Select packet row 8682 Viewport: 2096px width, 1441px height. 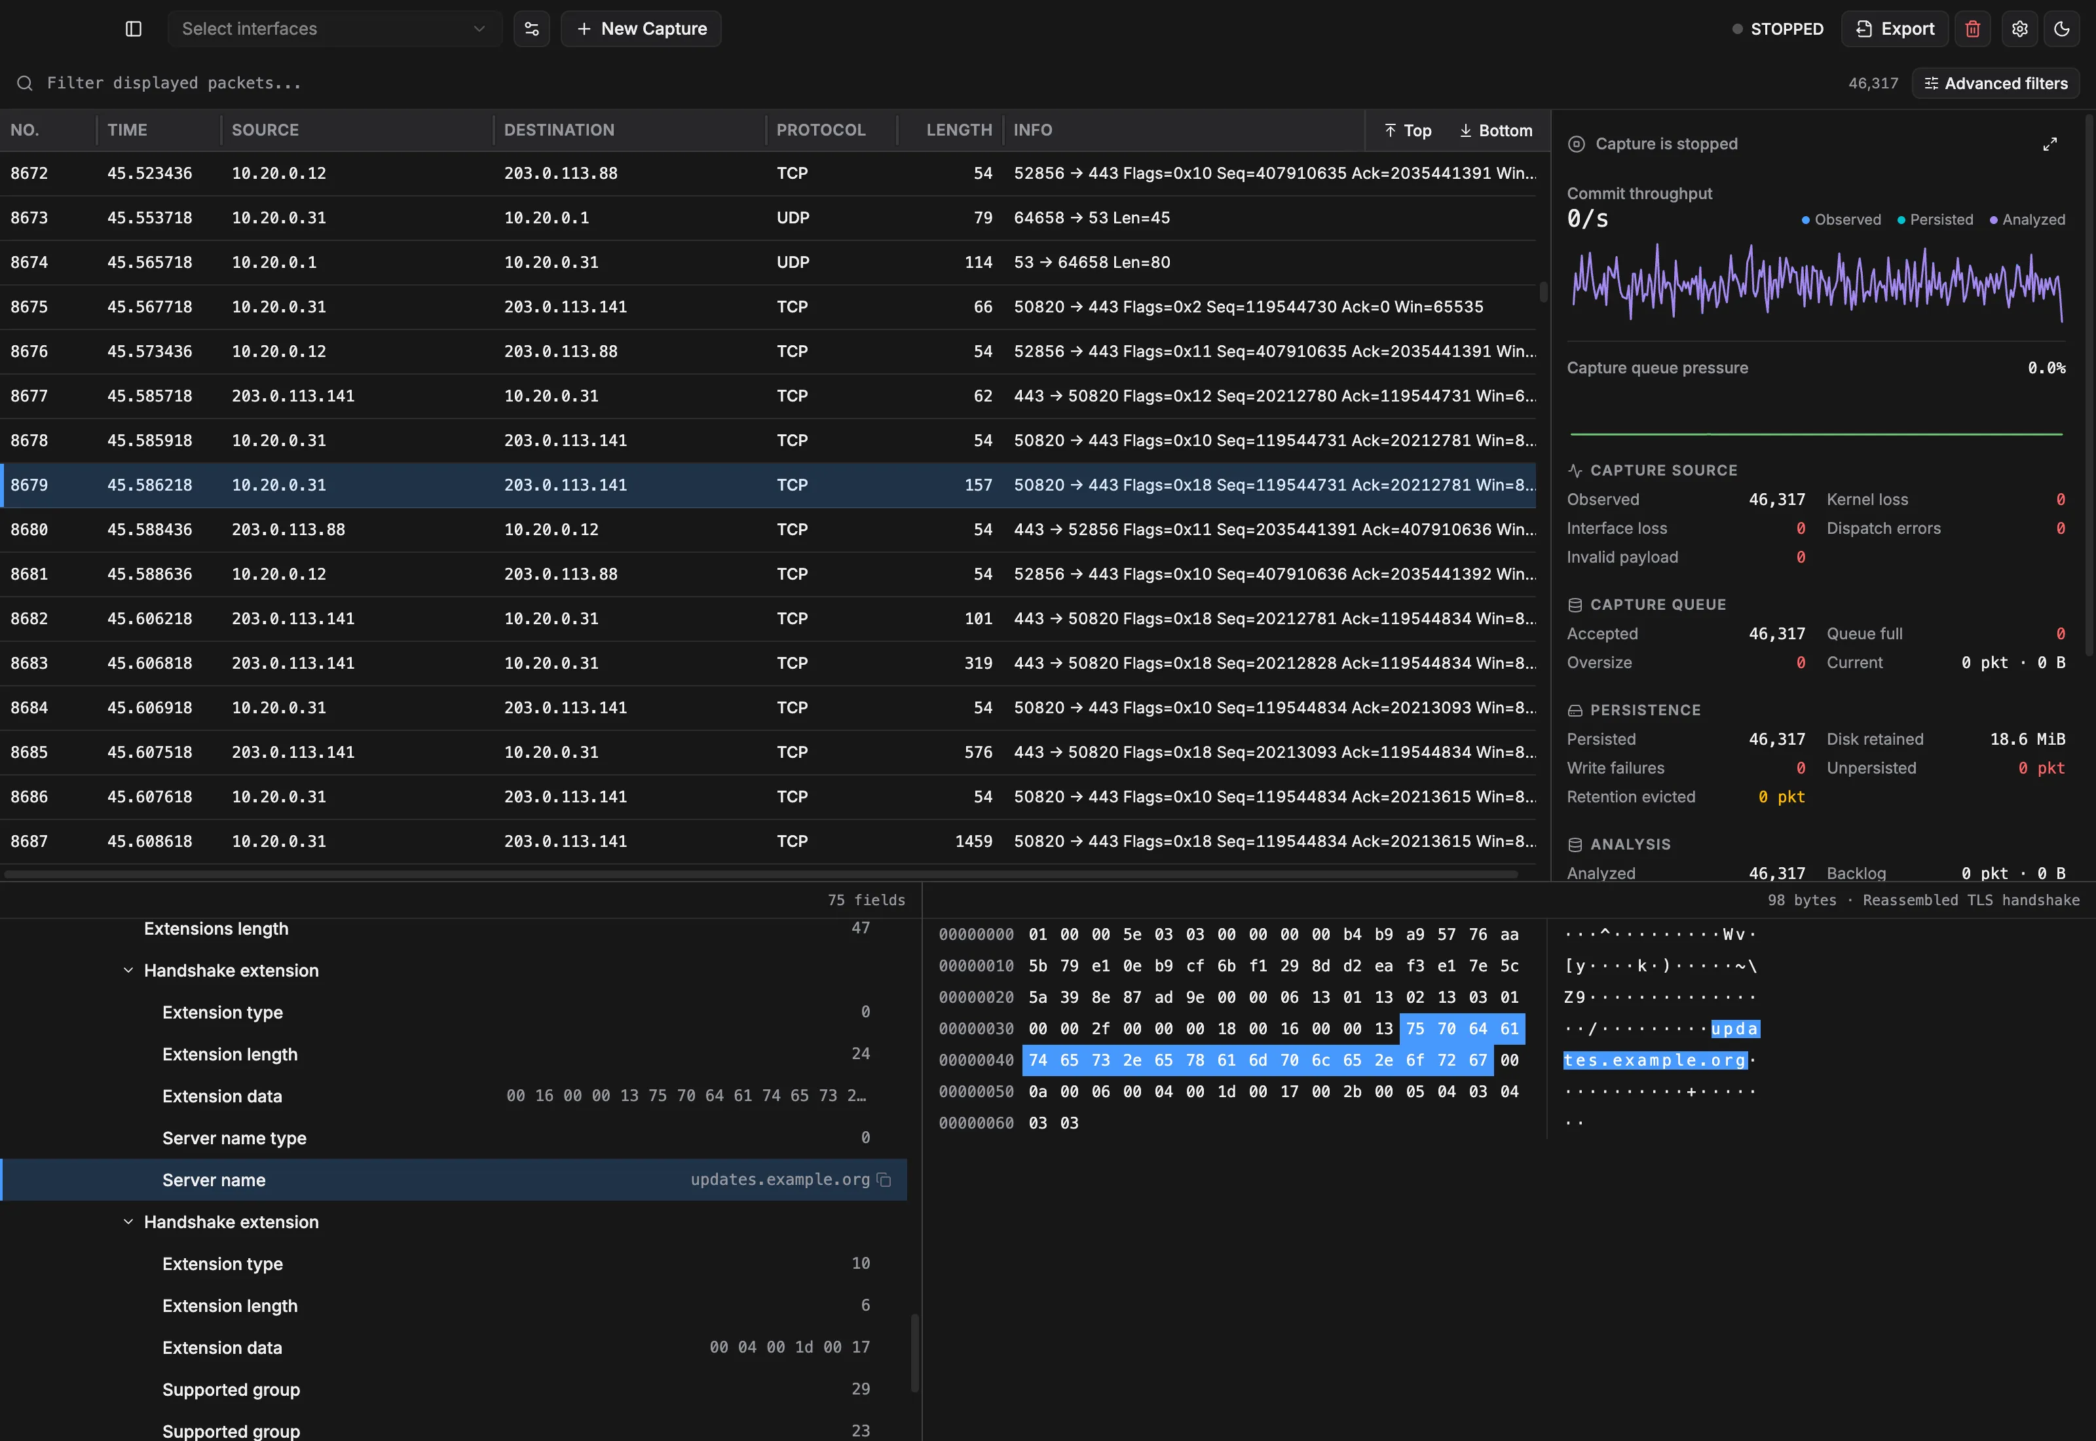(768, 618)
